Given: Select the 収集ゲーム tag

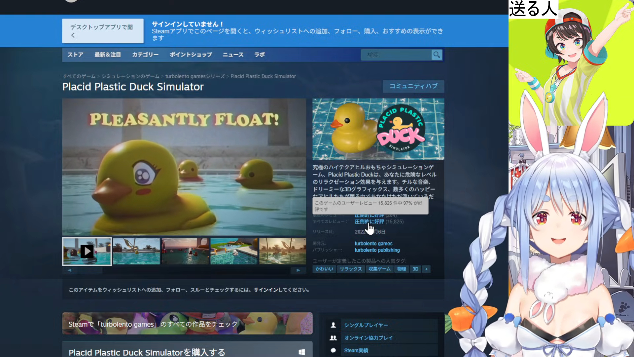Looking at the screenshot, I should tap(379, 269).
